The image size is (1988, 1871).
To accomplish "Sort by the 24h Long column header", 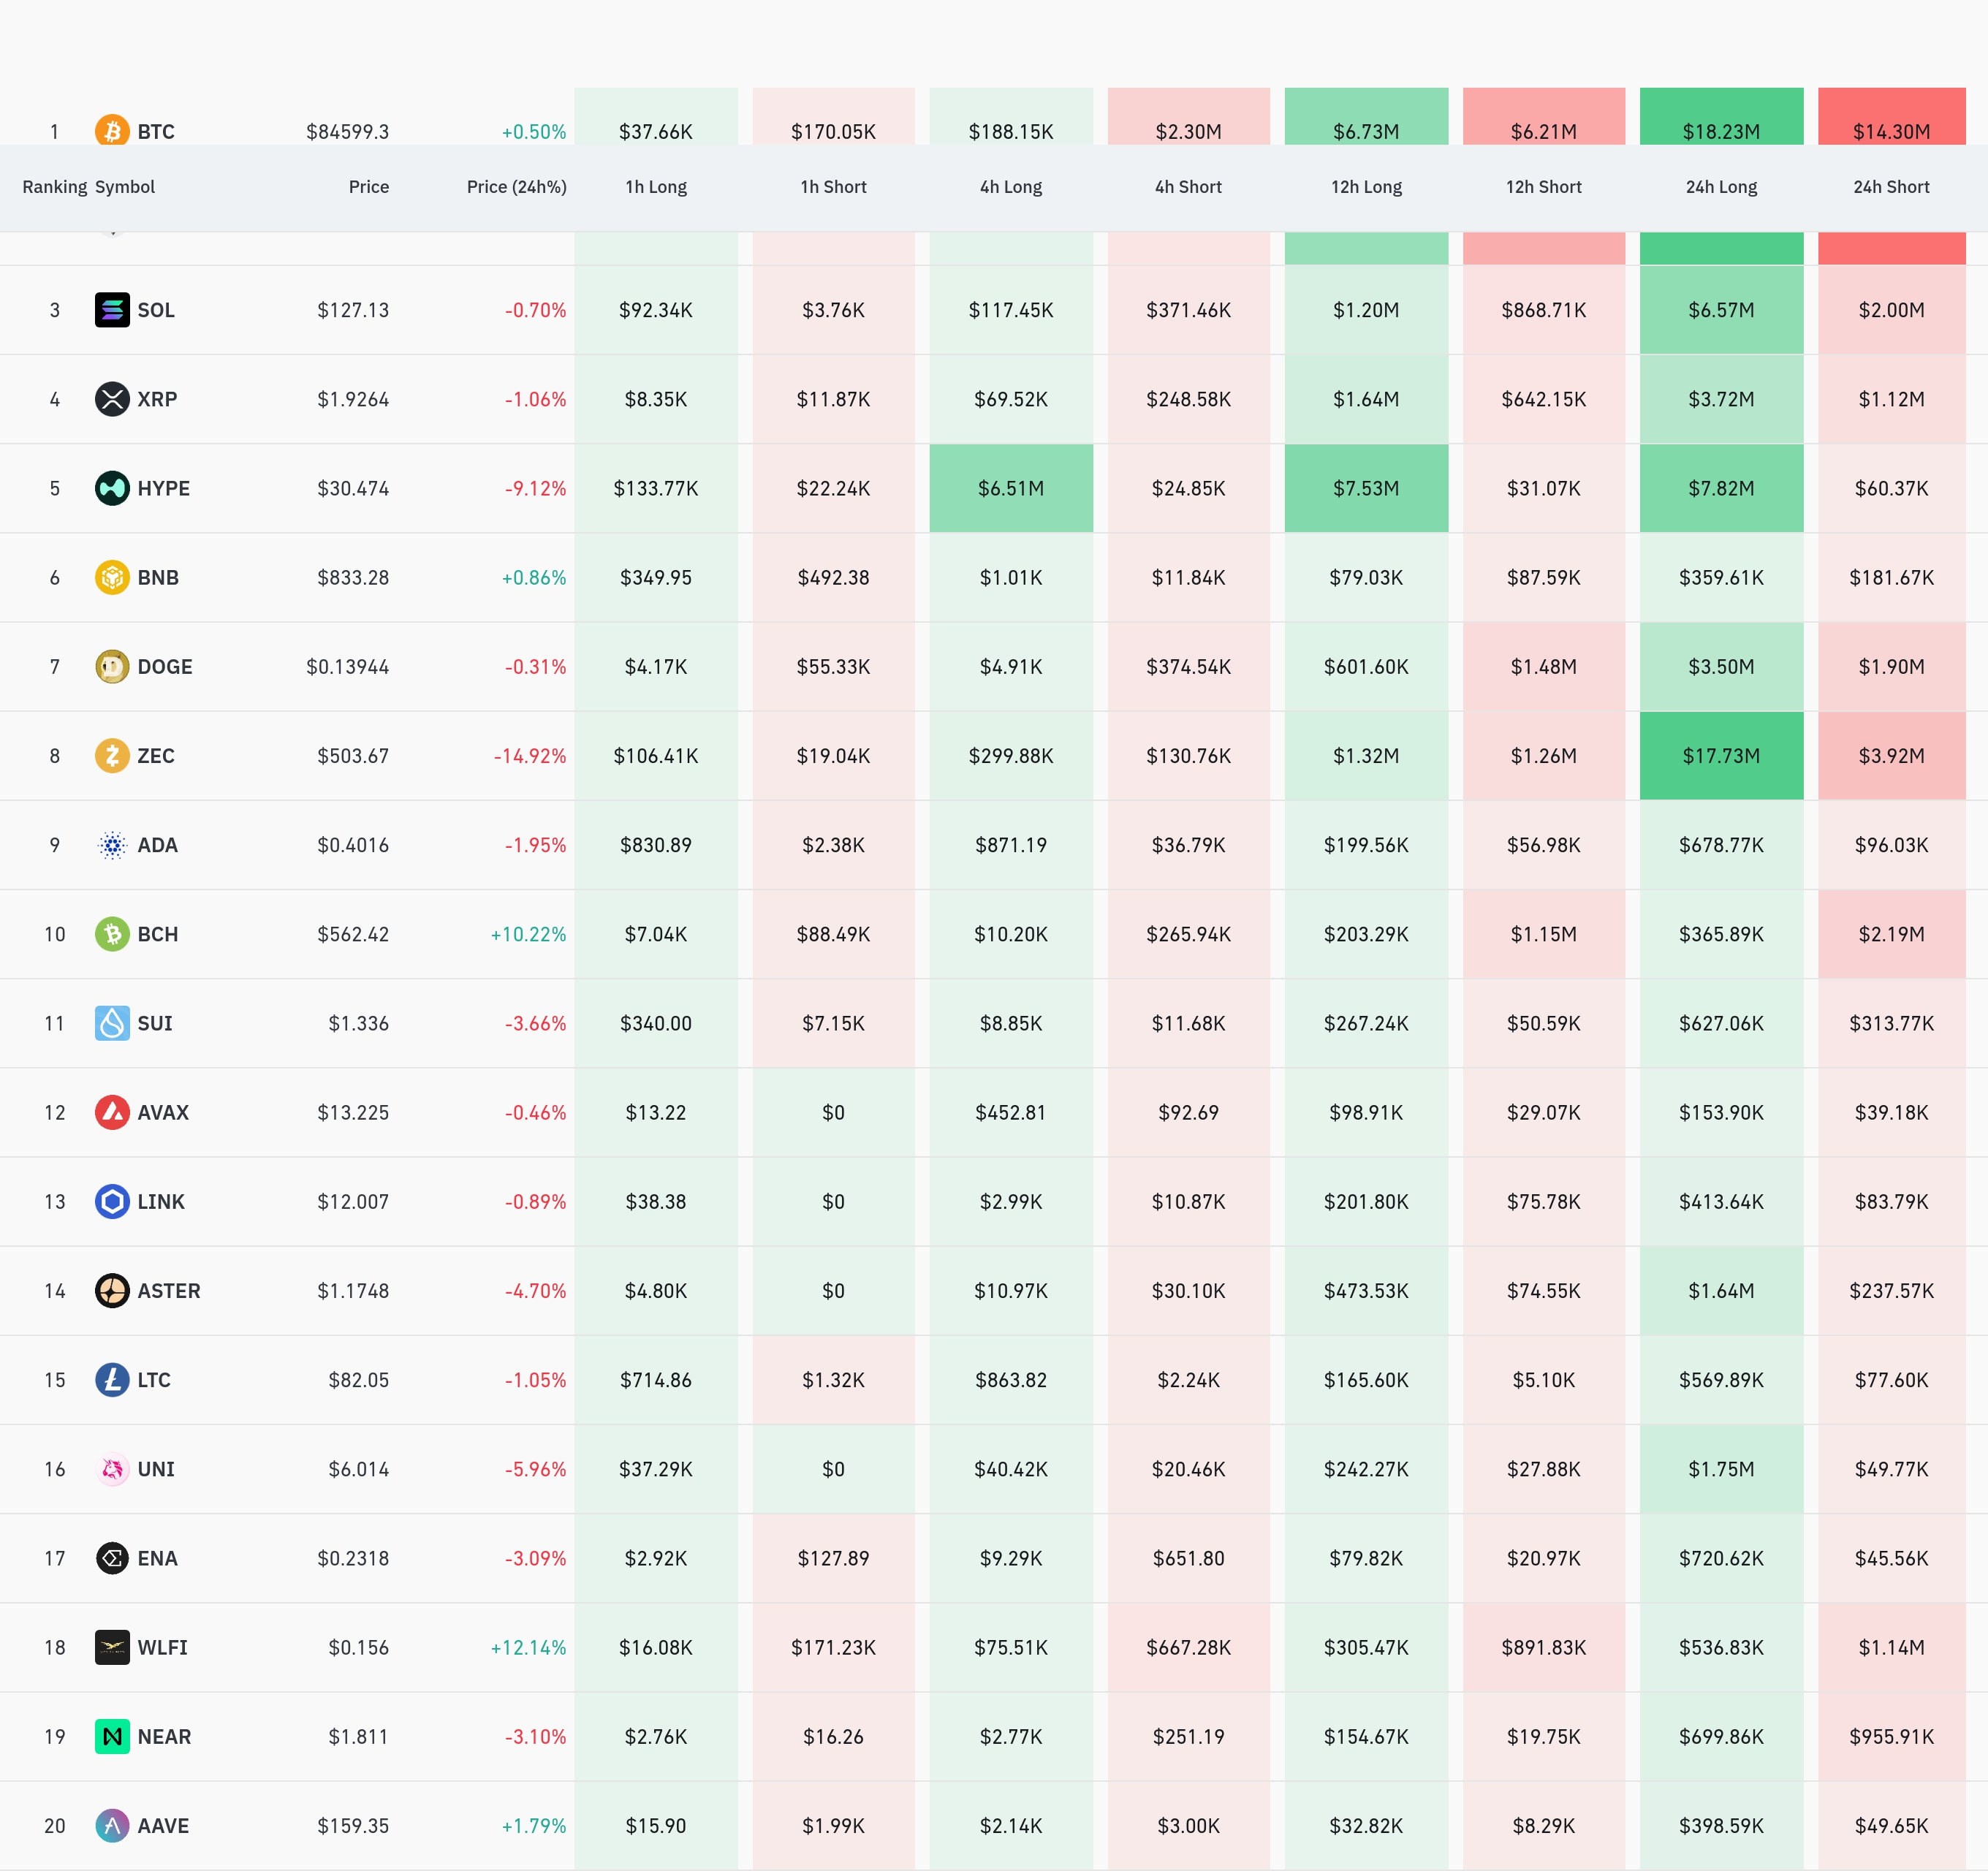I will (1720, 187).
